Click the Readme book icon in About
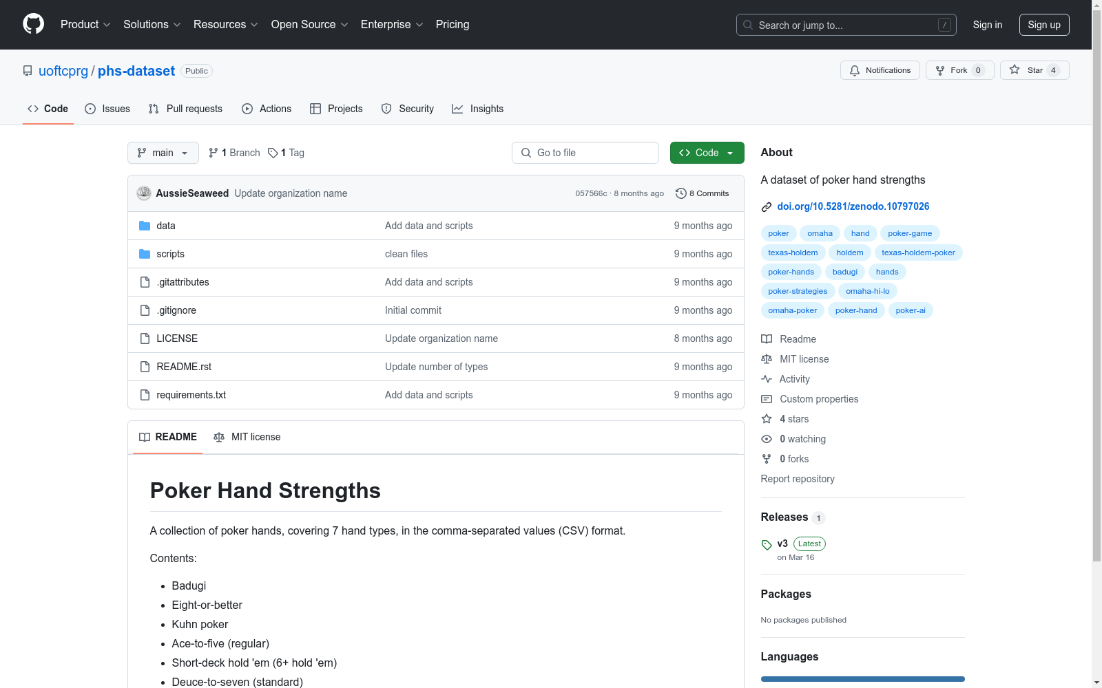The width and height of the screenshot is (1102, 688). (x=767, y=339)
